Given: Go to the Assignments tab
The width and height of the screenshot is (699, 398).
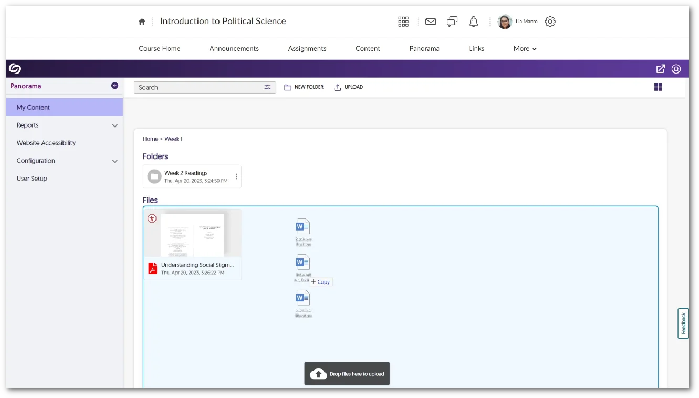Looking at the screenshot, I should 307,49.
